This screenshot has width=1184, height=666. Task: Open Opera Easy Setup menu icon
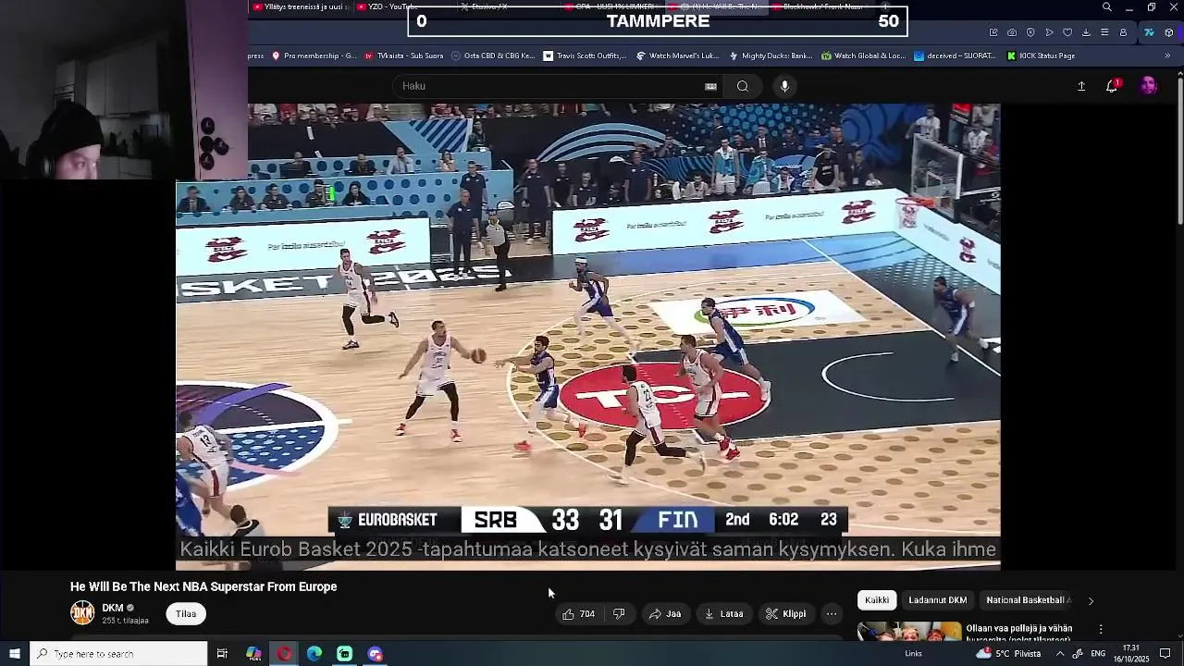(1104, 32)
